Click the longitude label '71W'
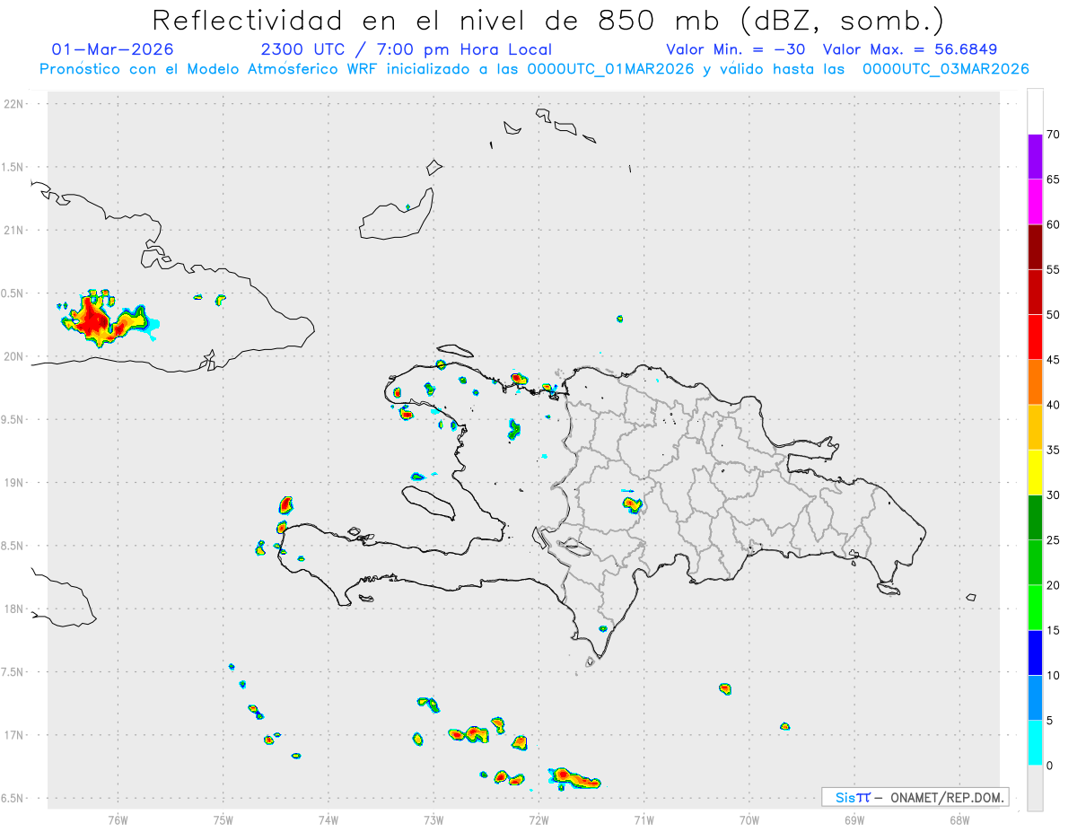1077x832 pixels. (644, 819)
